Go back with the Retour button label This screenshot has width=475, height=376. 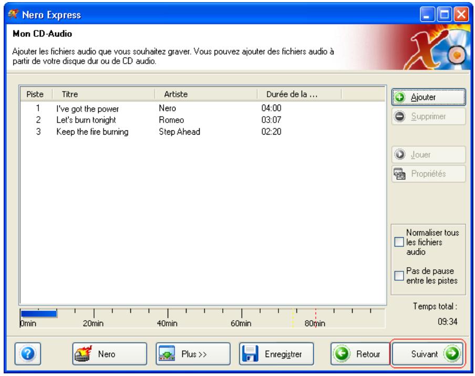(368, 354)
